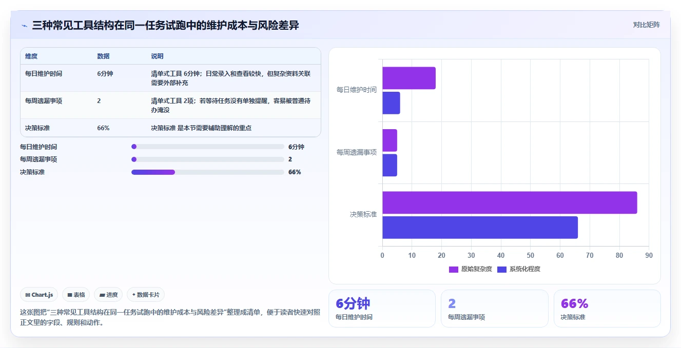Click the 决策标准 progress bar
The height and width of the screenshot is (348, 681).
pyautogui.click(x=208, y=172)
